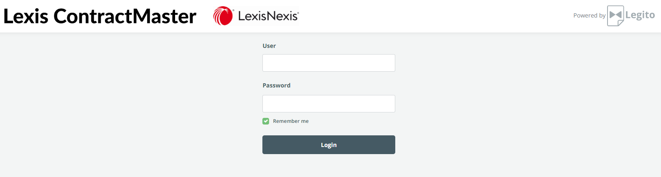This screenshot has width=661, height=177.
Task: Select the LexisNexis wordmark text
Action: point(268,16)
